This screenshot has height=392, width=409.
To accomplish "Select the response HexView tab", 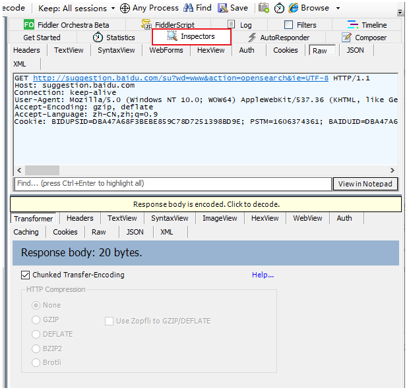I will pyautogui.click(x=265, y=218).
